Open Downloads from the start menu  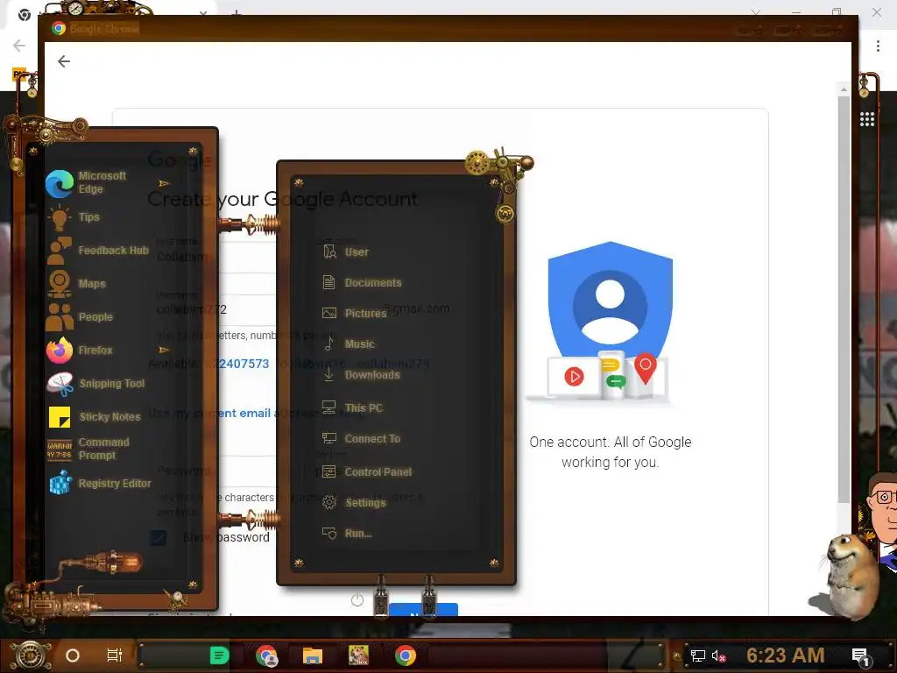pos(361,375)
